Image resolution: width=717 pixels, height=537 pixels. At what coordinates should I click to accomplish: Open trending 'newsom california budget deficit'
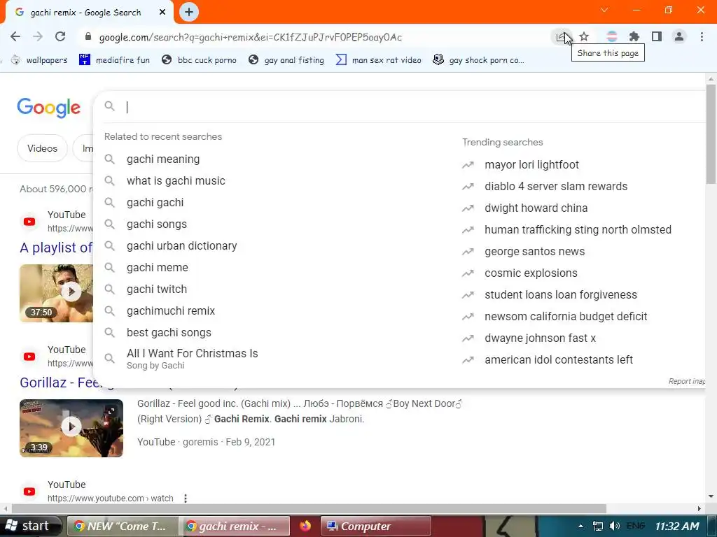pyautogui.click(x=566, y=317)
